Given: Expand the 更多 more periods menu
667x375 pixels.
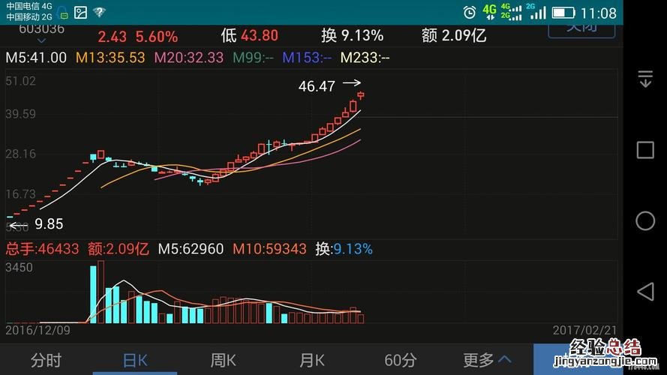Looking at the screenshot, I should point(487,361).
